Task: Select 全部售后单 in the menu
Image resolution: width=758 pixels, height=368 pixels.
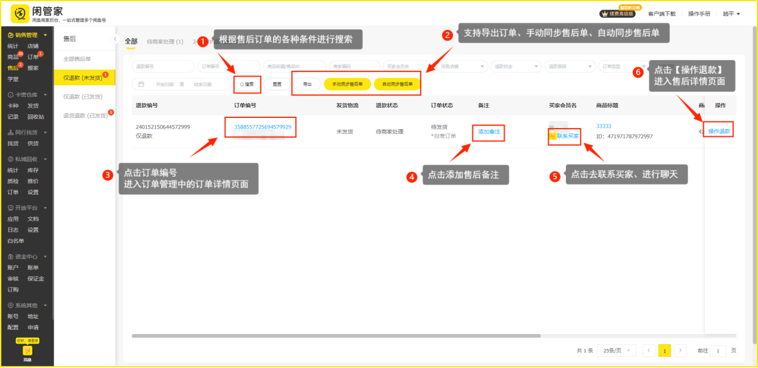Action: (x=77, y=59)
